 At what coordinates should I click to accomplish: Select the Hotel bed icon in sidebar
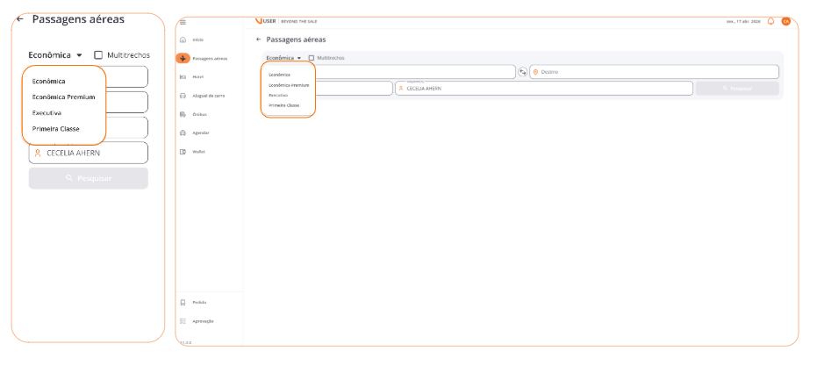[183, 77]
